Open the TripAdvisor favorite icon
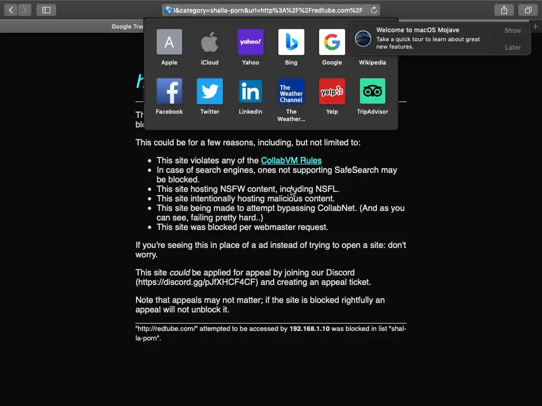 click(x=372, y=91)
